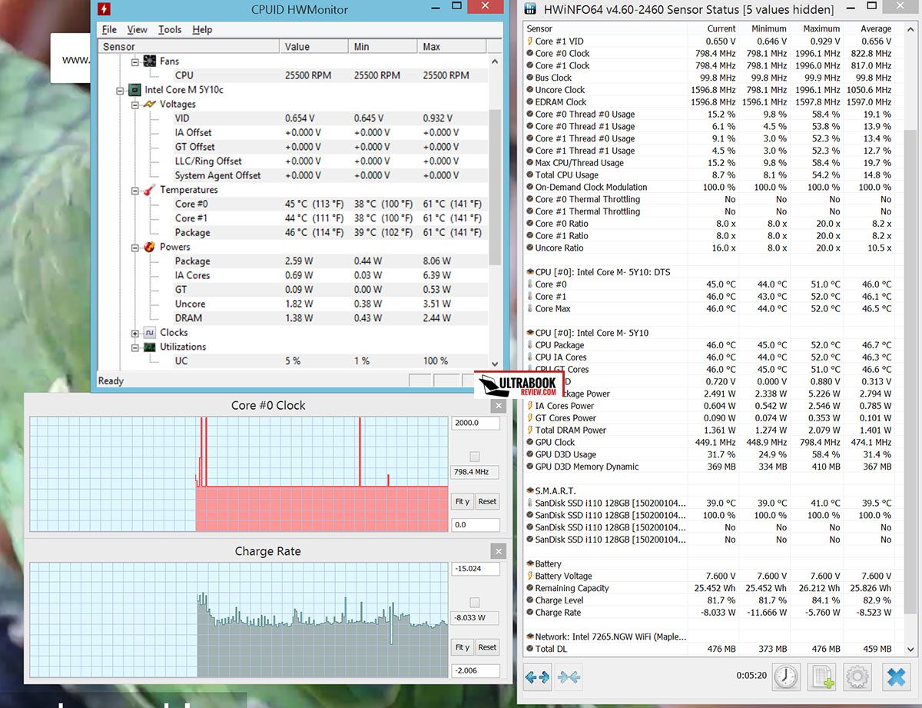Click Fit y in Core #0 Clock graph
Viewport: 922px width, 708px height.
coord(462,501)
